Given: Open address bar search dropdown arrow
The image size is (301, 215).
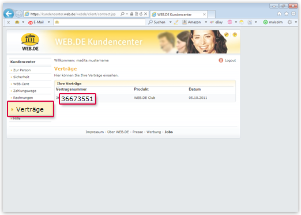Looking at the screenshot, I should point(127,14).
